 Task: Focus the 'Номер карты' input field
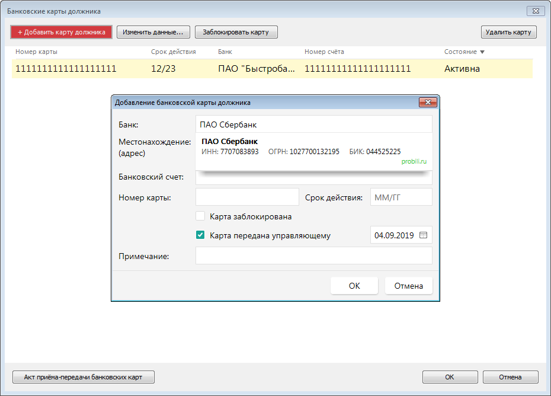point(247,197)
